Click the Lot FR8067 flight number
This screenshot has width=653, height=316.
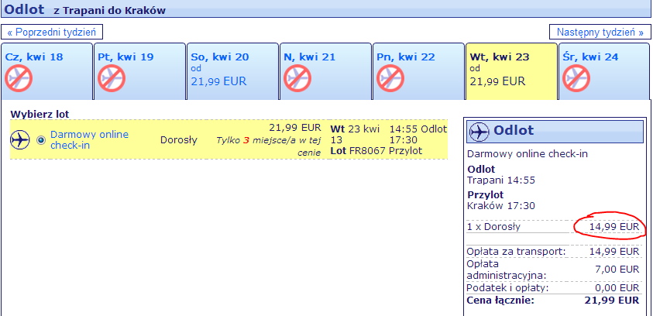tap(358, 151)
